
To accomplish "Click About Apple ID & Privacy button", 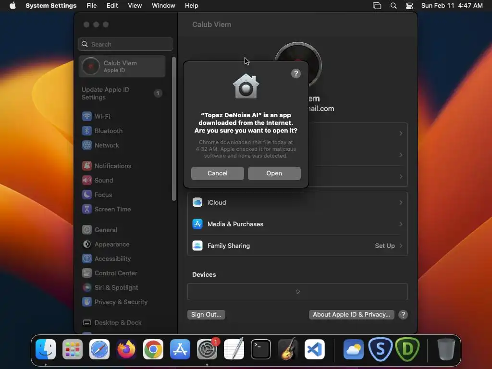I will tap(351, 315).
